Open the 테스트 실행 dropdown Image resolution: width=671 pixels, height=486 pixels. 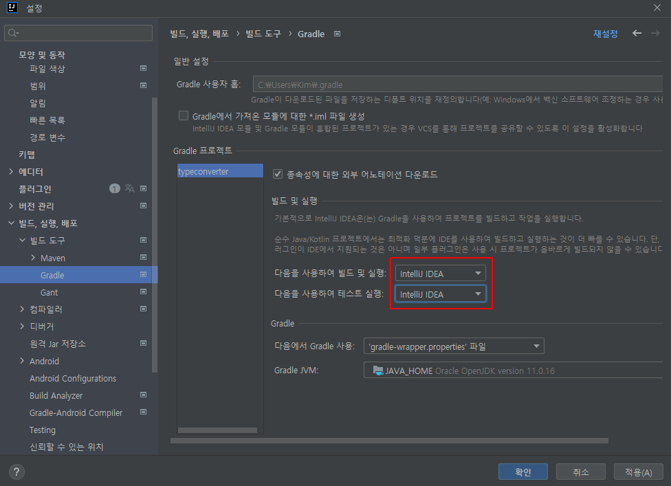(x=440, y=294)
